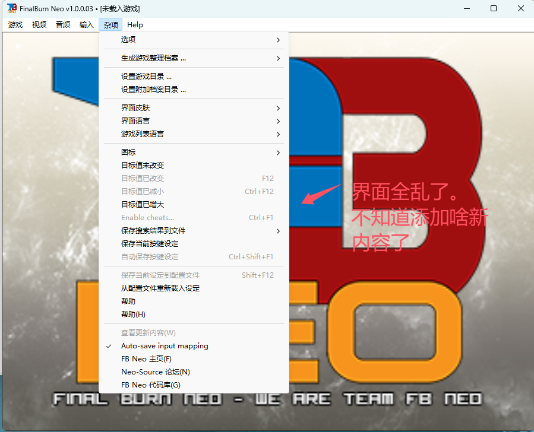Close the FinalBurn Neo window
The height and width of the screenshot is (432, 534).
pyautogui.click(x=520, y=8)
